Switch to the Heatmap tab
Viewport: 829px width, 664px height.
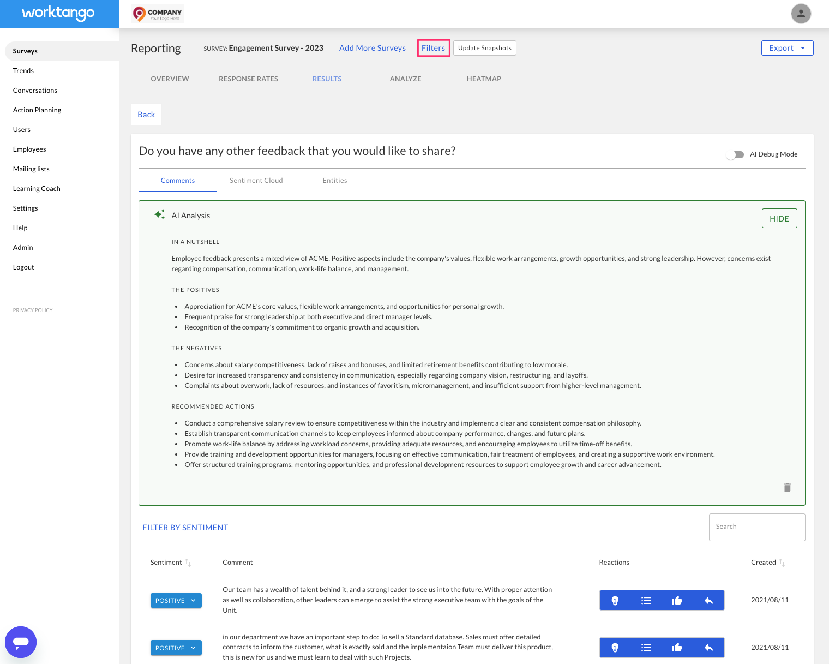[x=484, y=79]
